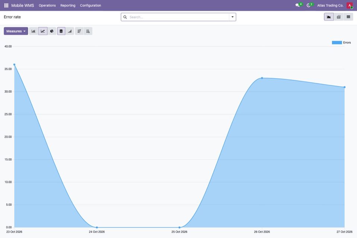The image size is (357, 238).
Task: Click the 40.00 y-axis label
Action: pos(8,47)
